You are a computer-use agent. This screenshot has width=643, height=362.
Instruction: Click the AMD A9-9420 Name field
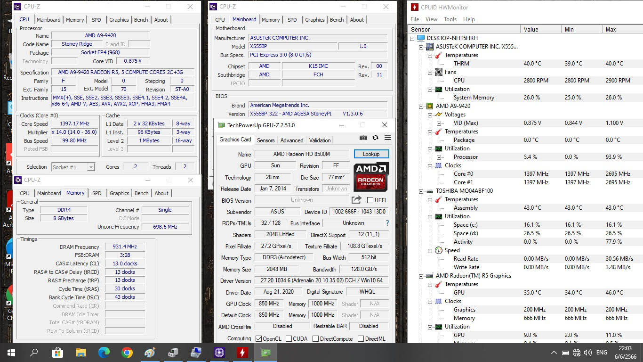100,36
